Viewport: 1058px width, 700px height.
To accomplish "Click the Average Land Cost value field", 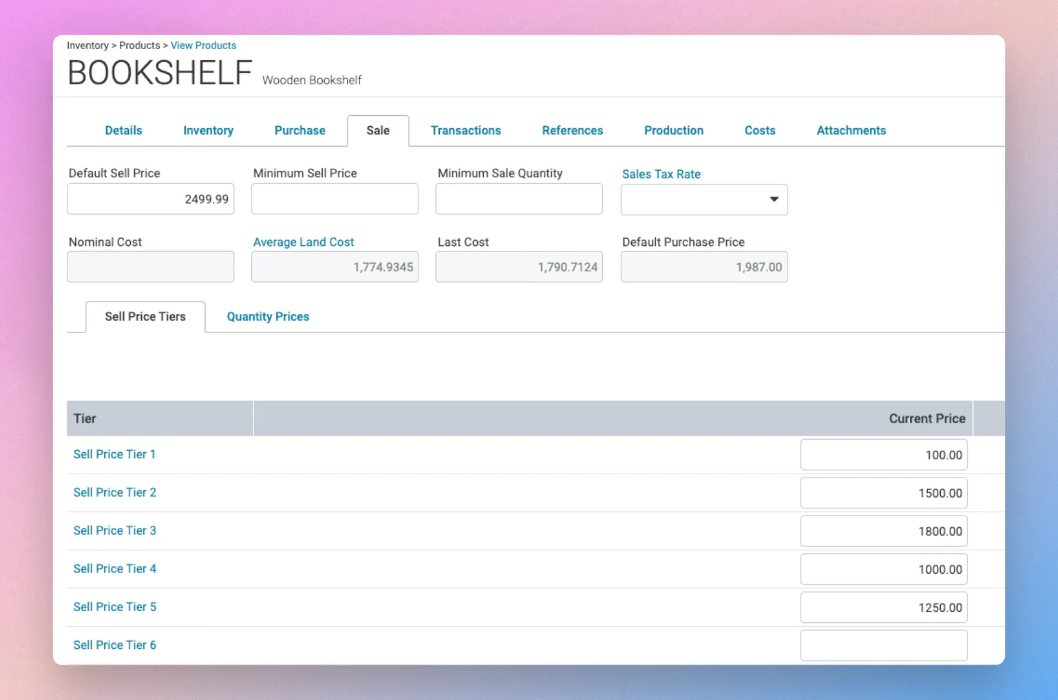I will (x=335, y=267).
